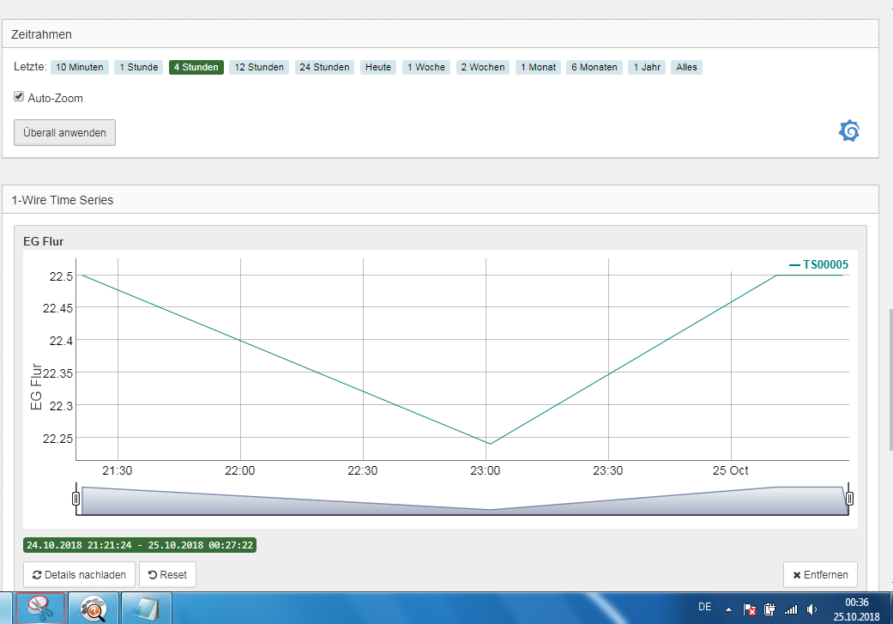Select the 4 Stunden timeframe
Viewport: 893px width, 624px height.
click(196, 67)
